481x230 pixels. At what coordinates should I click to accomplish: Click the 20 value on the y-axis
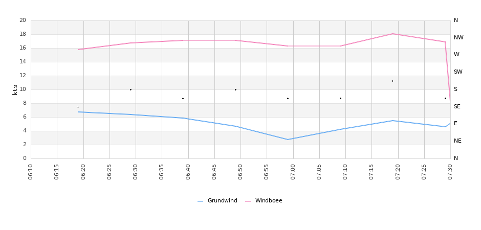click(23, 20)
